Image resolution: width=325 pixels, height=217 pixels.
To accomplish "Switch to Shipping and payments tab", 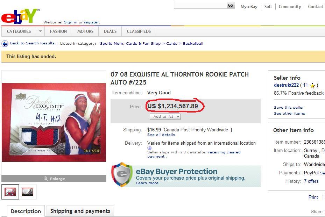I will tap(80, 211).
